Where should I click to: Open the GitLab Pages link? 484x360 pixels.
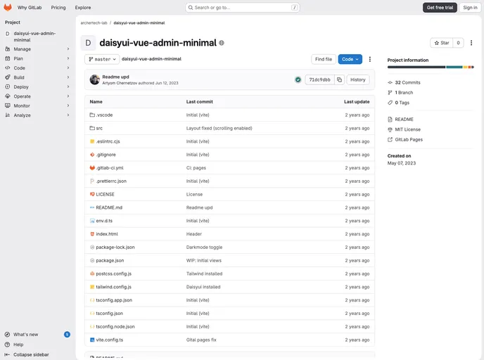[409, 139]
